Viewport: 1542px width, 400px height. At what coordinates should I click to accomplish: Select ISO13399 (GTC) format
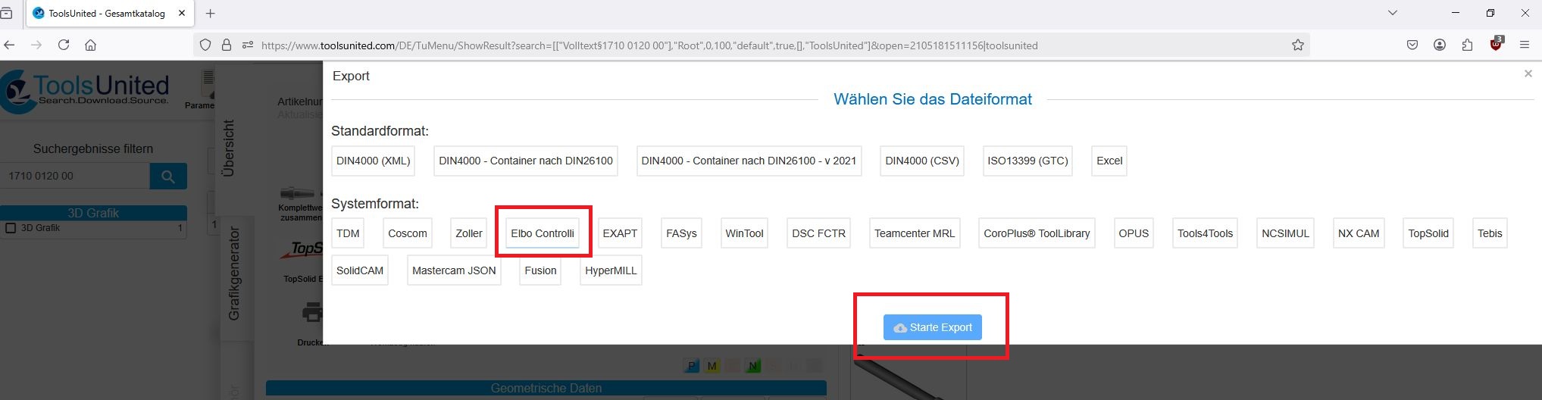click(x=1027, y=161)
